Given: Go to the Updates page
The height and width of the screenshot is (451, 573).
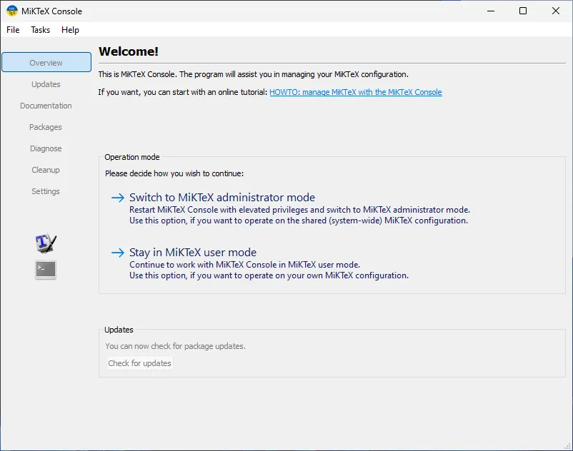Looking at the screenshot, I should click(46, 84).
